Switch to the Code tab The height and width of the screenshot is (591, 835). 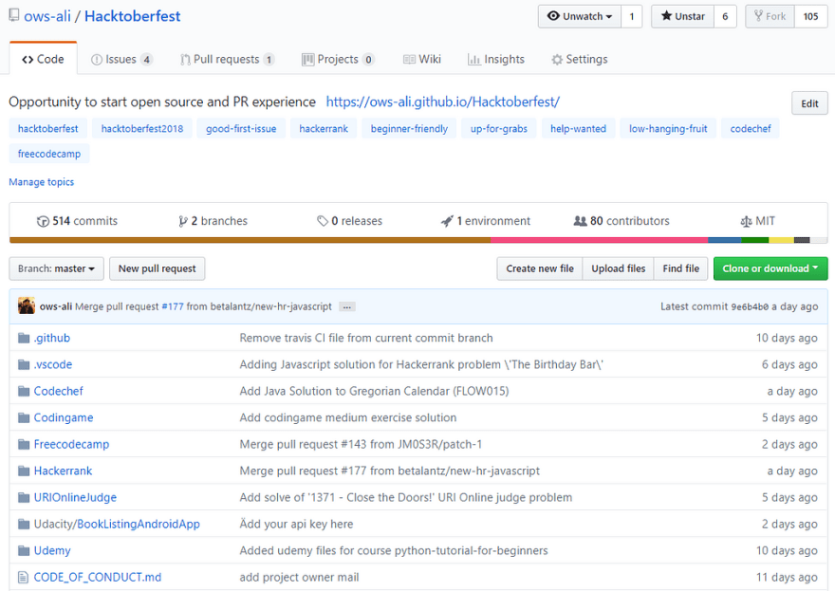click(43, 59)
